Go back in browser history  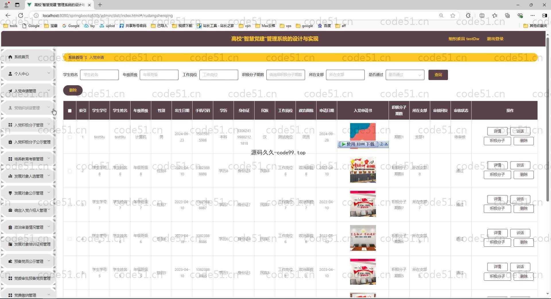point(8,15)
